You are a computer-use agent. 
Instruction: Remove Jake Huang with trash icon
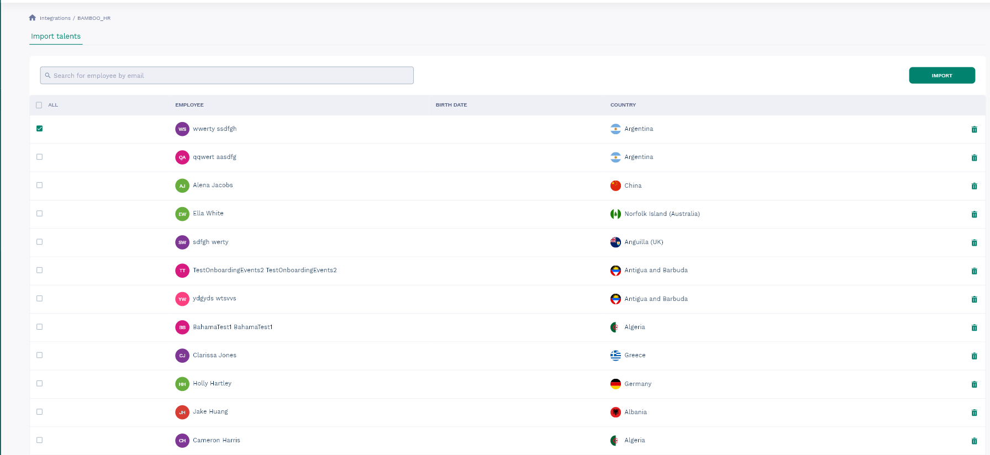pos(974,412)
